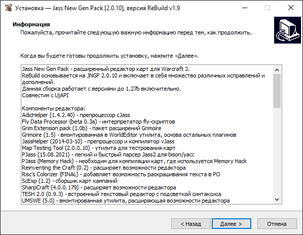Go back with the Назад button
The width and height of the screenshot is (303, 235).
pyautogui.click(x=191, y=224)
